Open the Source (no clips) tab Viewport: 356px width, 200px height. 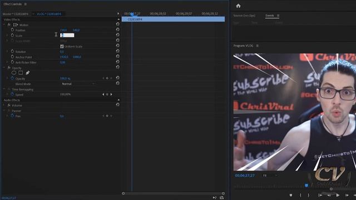(244, 16)
